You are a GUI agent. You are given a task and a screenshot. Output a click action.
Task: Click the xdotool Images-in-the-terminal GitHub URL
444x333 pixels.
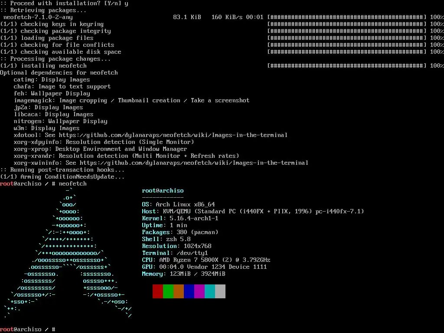pos(173,135)
